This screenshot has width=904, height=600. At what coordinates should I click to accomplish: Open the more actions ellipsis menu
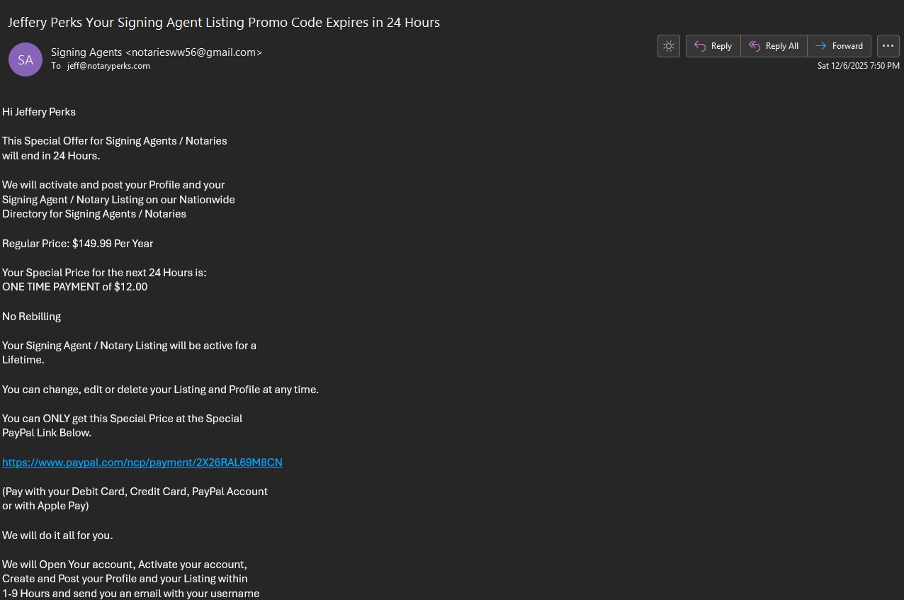click(x=888, y=46)
